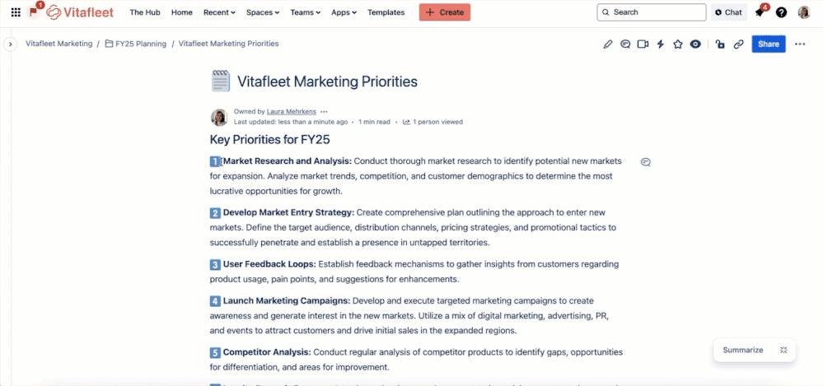Open the help question mark icon
The image size is (823, 386).
[781, 12]
